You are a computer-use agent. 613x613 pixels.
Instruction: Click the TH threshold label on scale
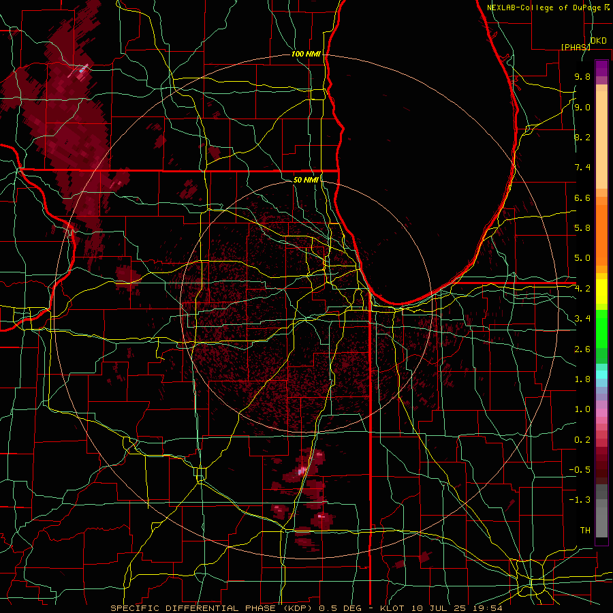(x=585, y=531)
